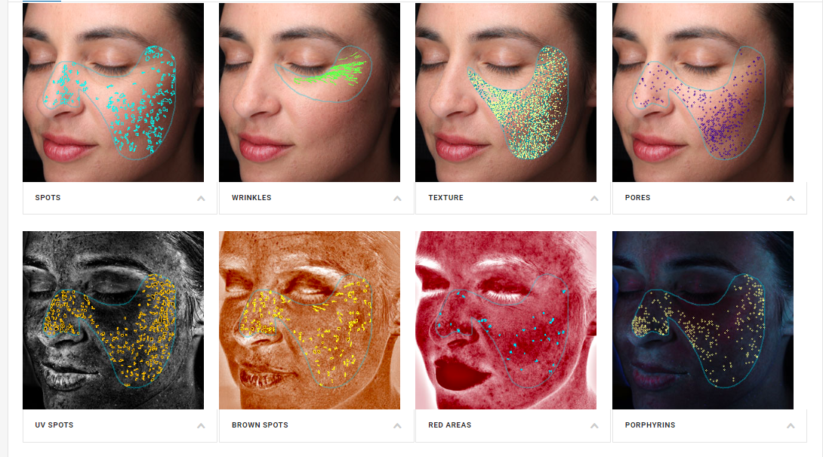Collapse the UV Spots card chevron

coord(201,426)
